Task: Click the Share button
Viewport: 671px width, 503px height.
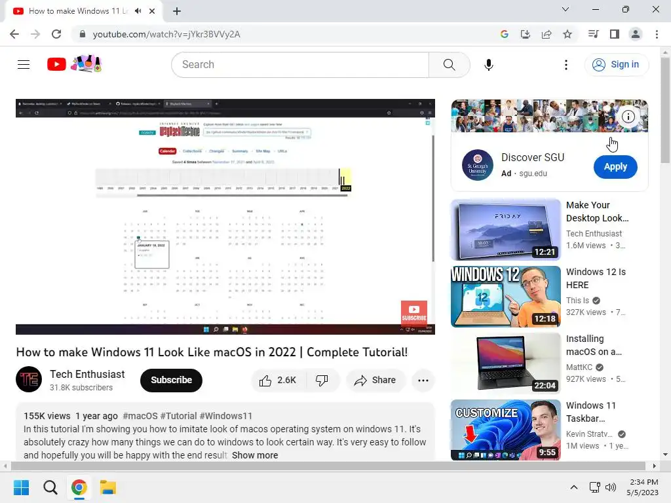Action: coord(375,381)
